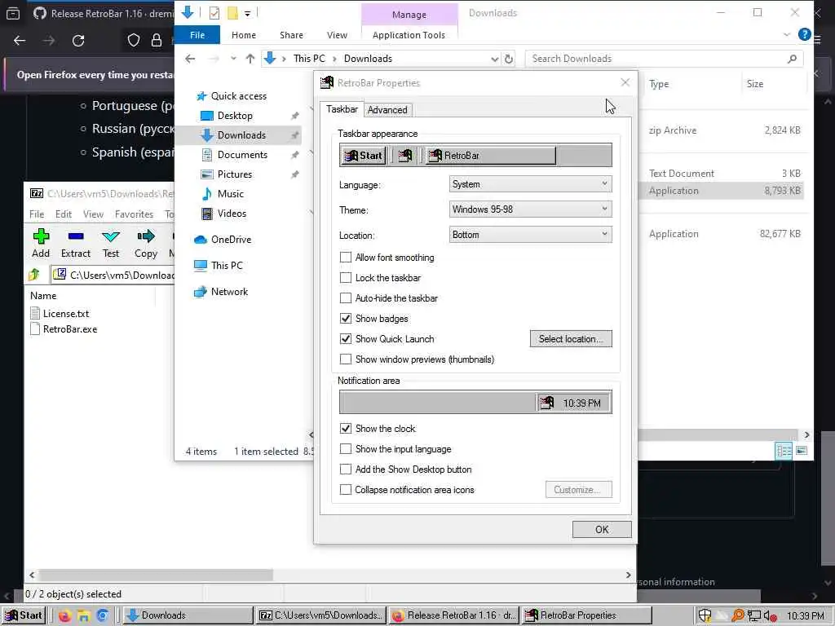Open the Explorer Home ribbon tab
Image resolution: width=835 pixels, height=626 pixels.
244,35
